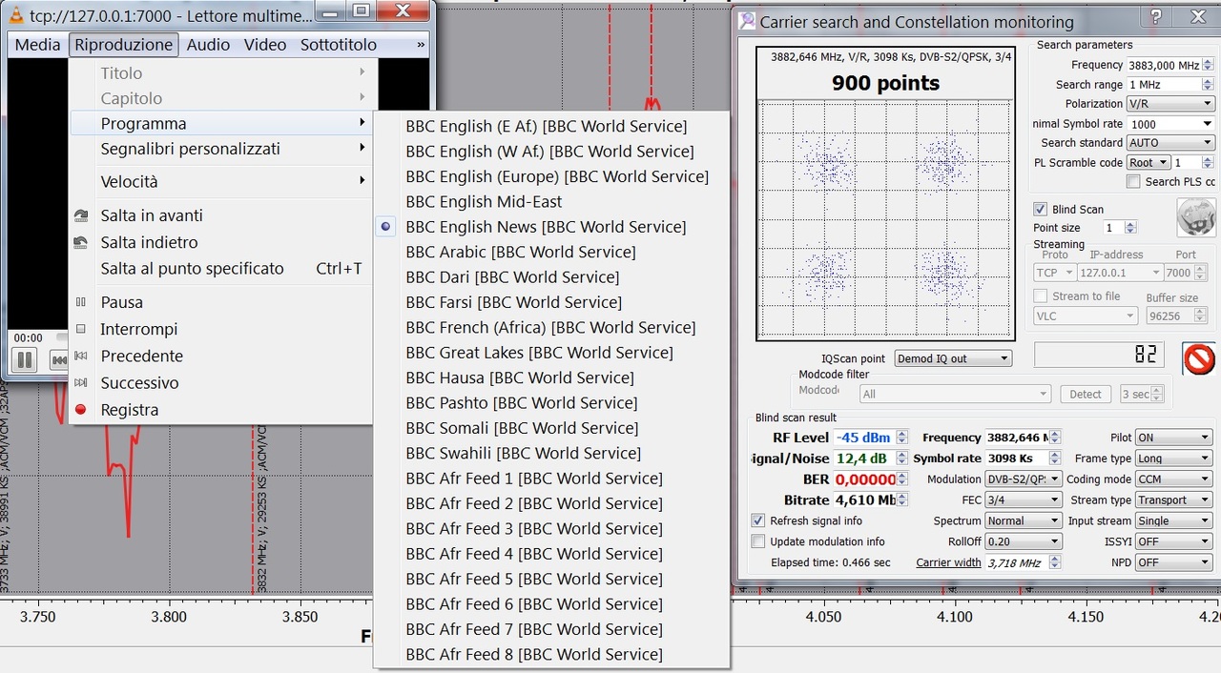Toggle Blind Scan checkbox
The image size is (1221, 673).
point(1041,210)
